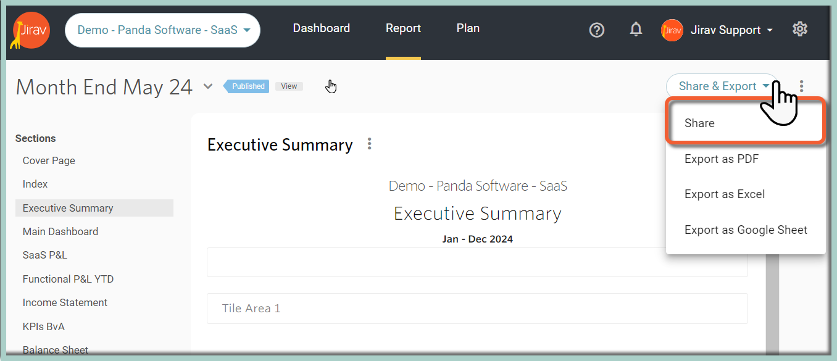Viewport: 837px width, 361px height.
Task: Expand the Month End May 24 chevron
Action: 208,86
